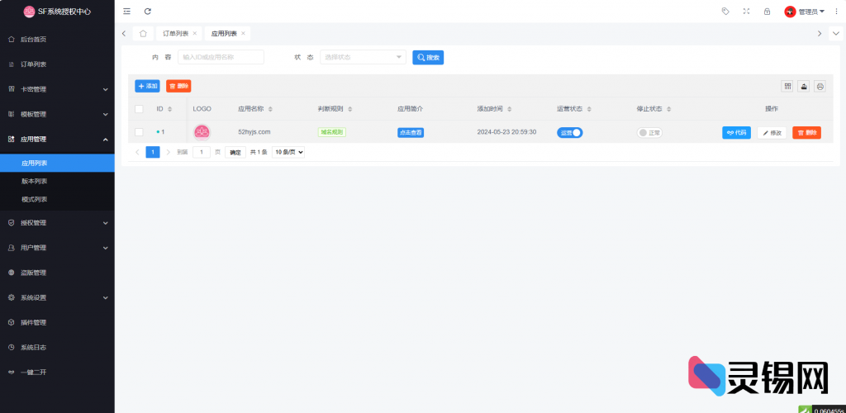Click the print icon in table toolbar
846x413 pixels.
coord(820,86)
